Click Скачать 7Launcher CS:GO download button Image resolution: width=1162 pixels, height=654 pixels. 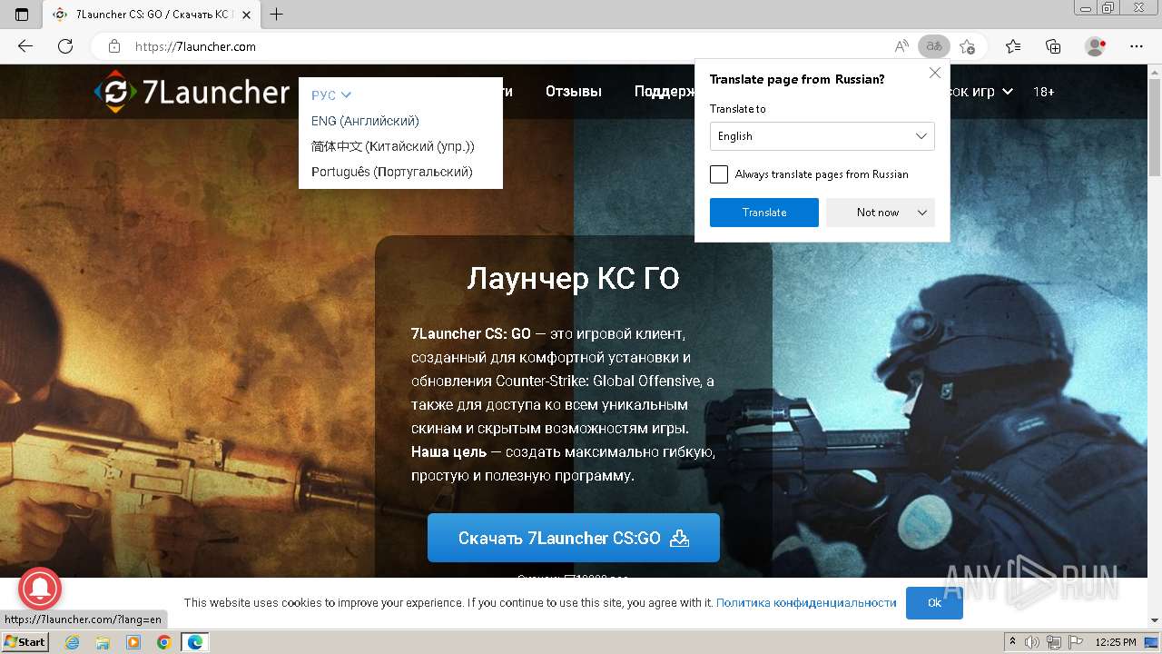coord(574,538)
